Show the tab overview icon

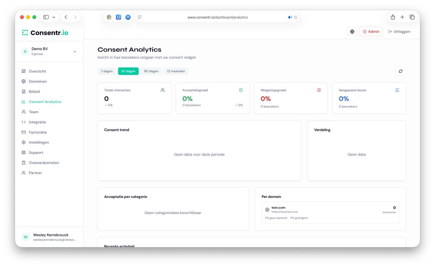412,17
